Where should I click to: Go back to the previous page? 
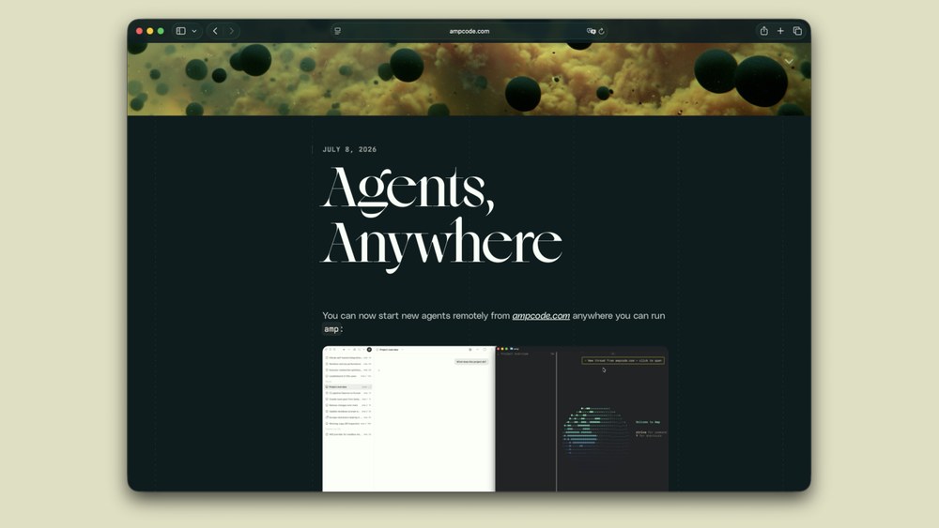click(x=215, y=31)
